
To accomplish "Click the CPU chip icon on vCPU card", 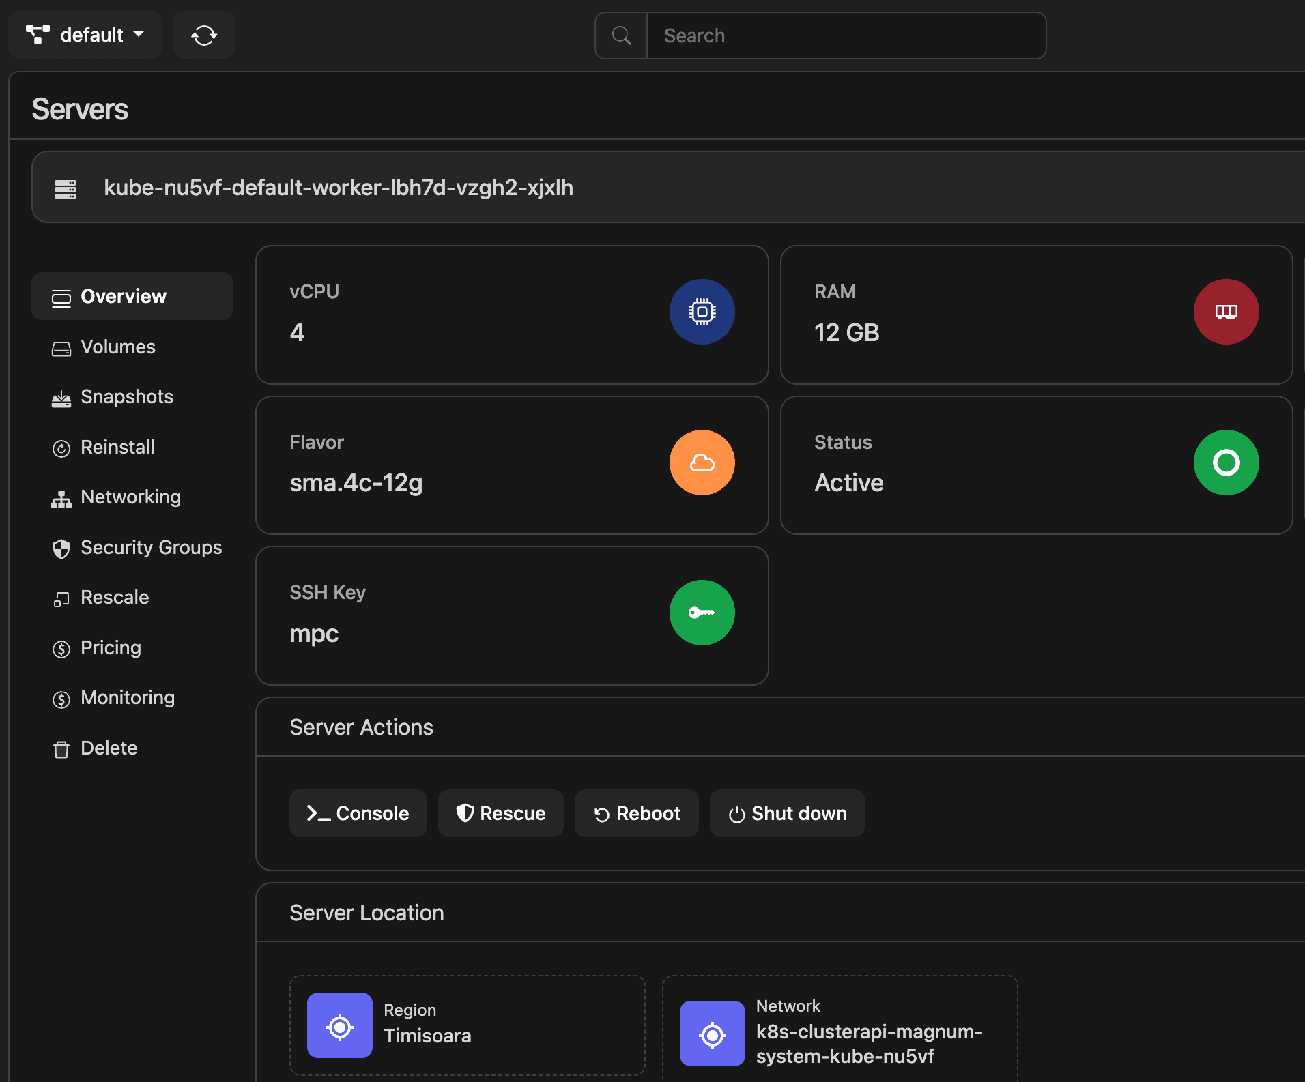I will (x=702, y=312).
